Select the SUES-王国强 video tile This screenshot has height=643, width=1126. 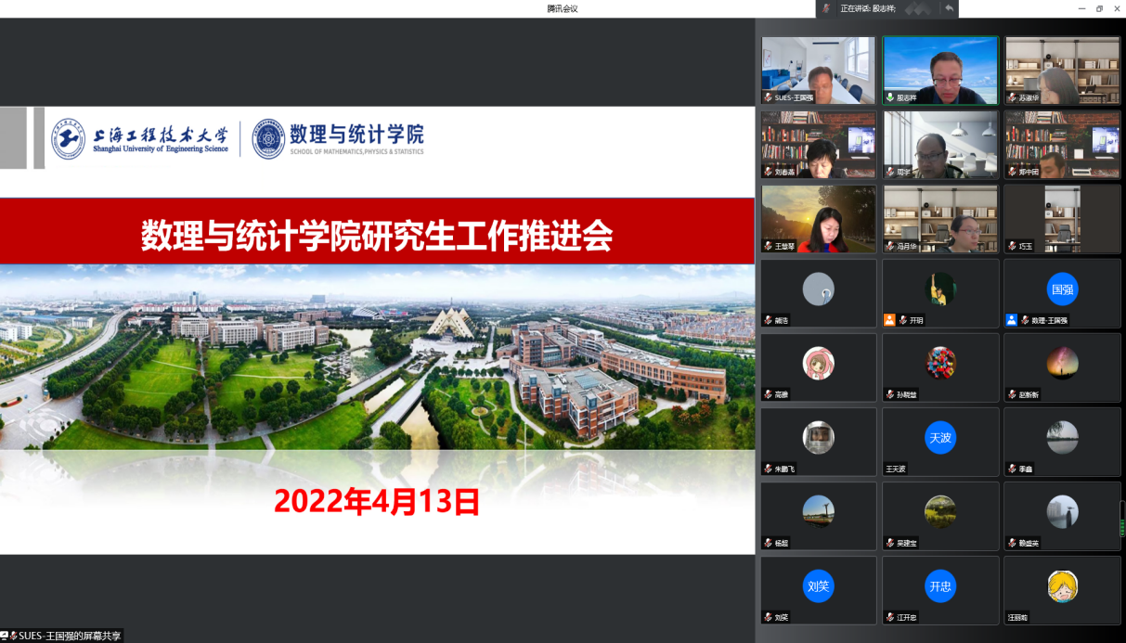[818, 70]
